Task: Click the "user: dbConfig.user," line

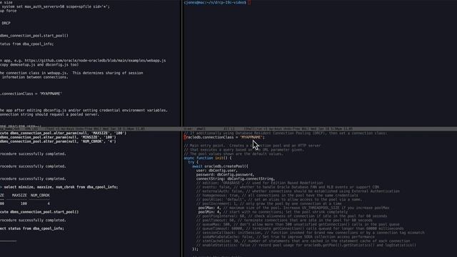Action: pyautogui.click(x=216, y=171)
